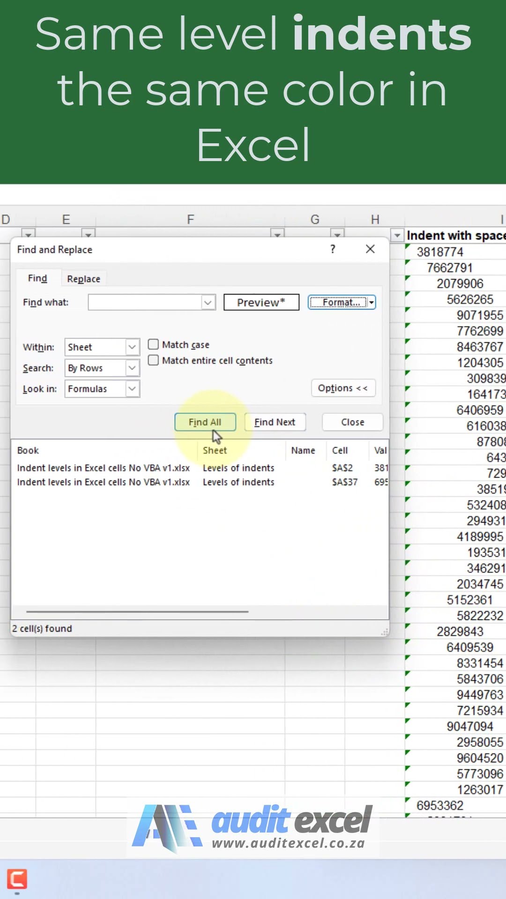Switch to the Replace tab

tap(83, 279)
